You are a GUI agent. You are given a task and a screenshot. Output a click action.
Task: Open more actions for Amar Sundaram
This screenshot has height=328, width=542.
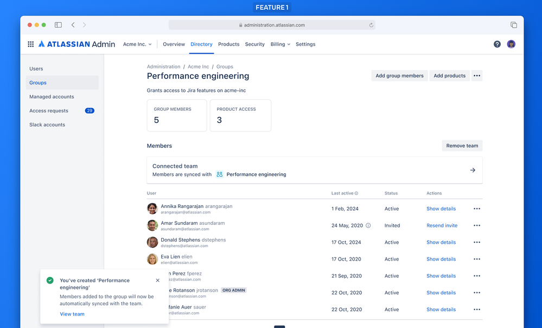[x=477, y=225]
